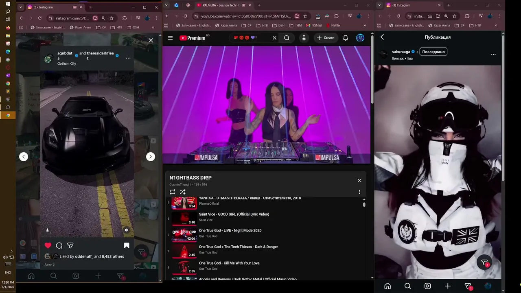Play Saint Vice - GOOD GIRL from playlist
The height and width of the screenshot is (293, 521).
(234, 214)
